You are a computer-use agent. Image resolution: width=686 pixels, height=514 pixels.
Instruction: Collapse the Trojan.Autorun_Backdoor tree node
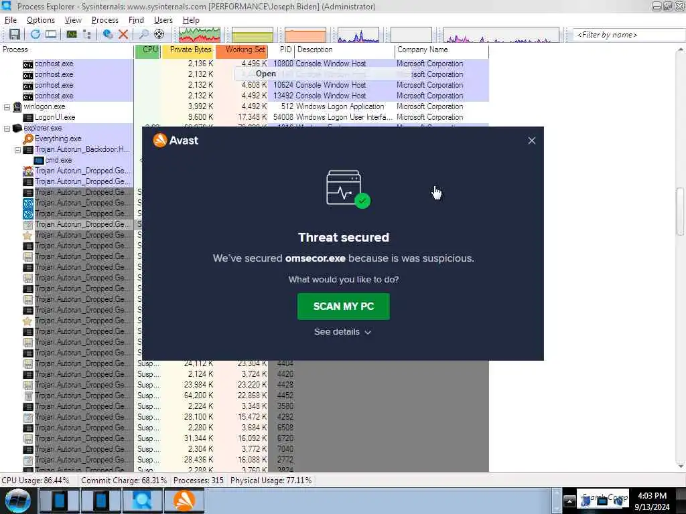coord(17,149)
